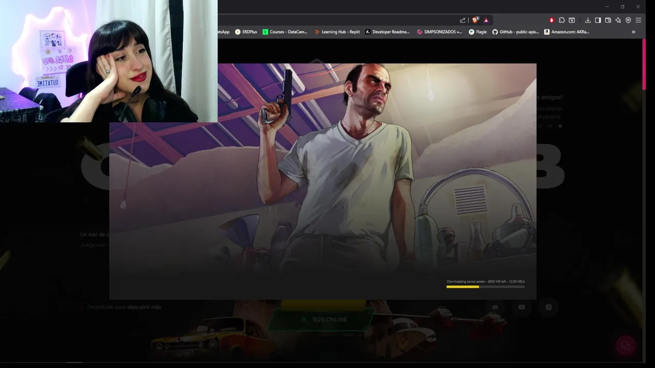Click the red recording extension icon
The image size is (655, 368).
[x=552, y=20]
